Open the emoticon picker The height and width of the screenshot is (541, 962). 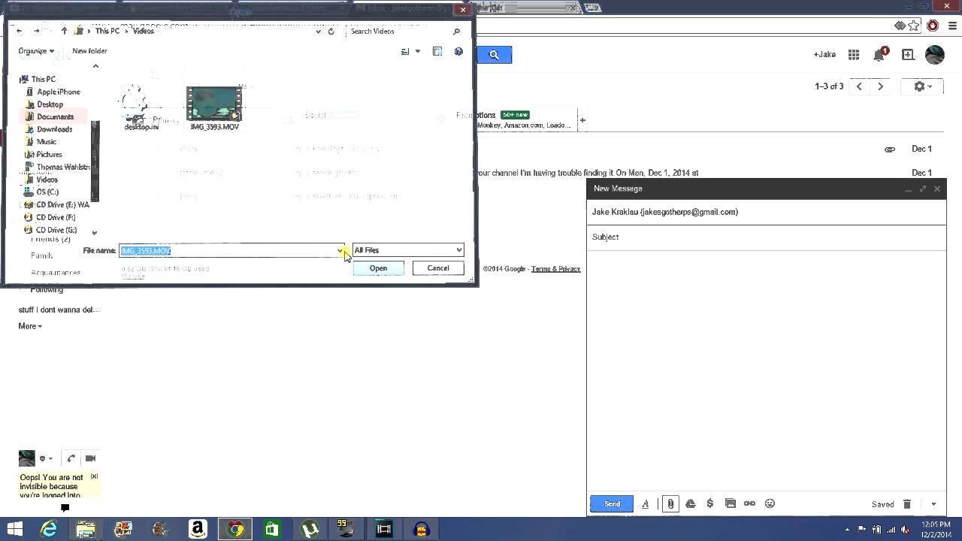[770, 504]
